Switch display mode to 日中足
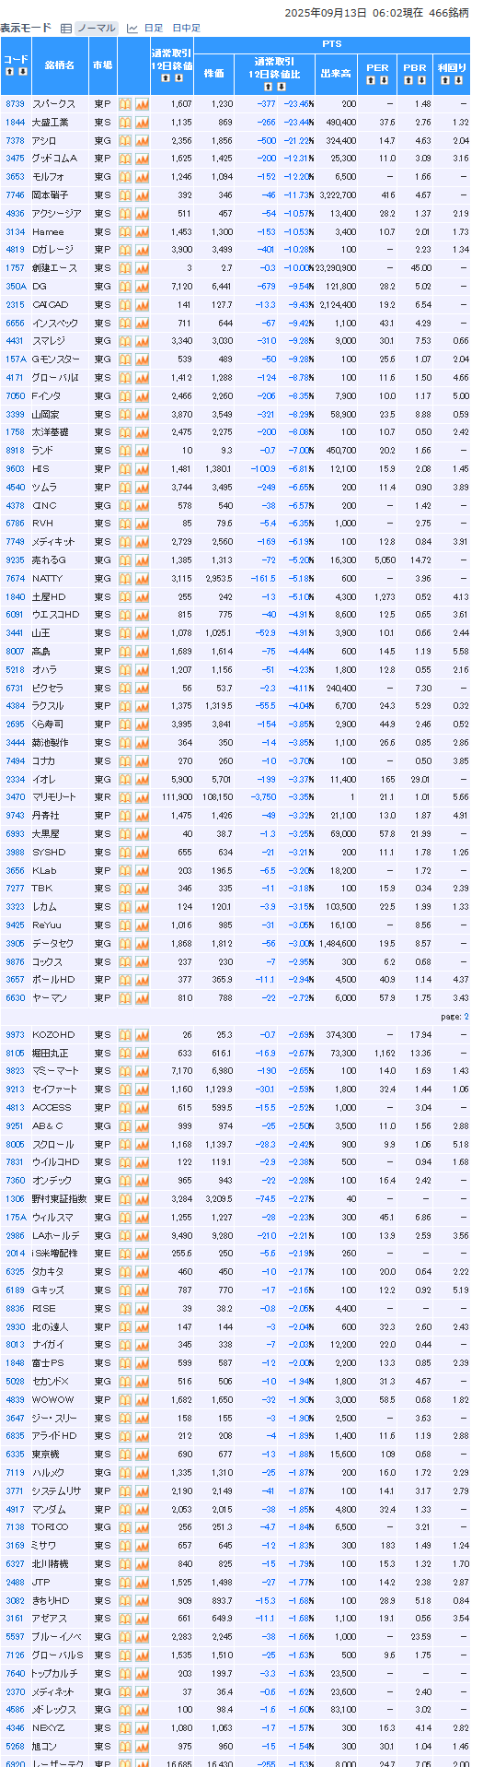 (187, 29)
